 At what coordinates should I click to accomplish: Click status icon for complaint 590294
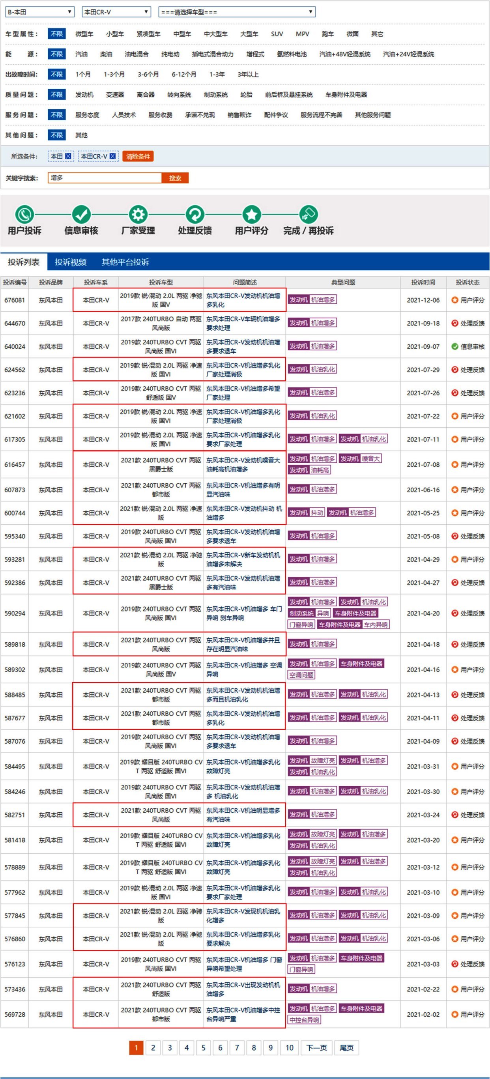point(455,613)
